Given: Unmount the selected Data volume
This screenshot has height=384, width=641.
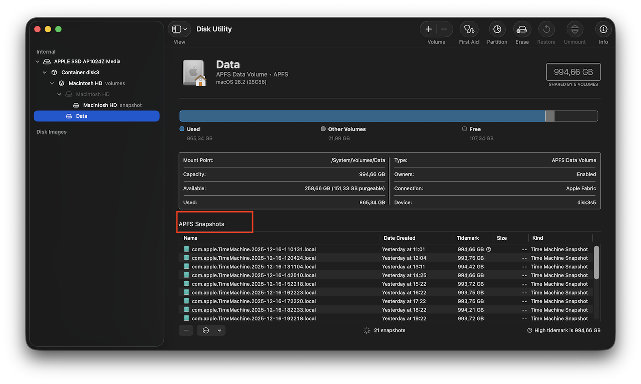Looking at the screenshot, I should tap(574, 30).
